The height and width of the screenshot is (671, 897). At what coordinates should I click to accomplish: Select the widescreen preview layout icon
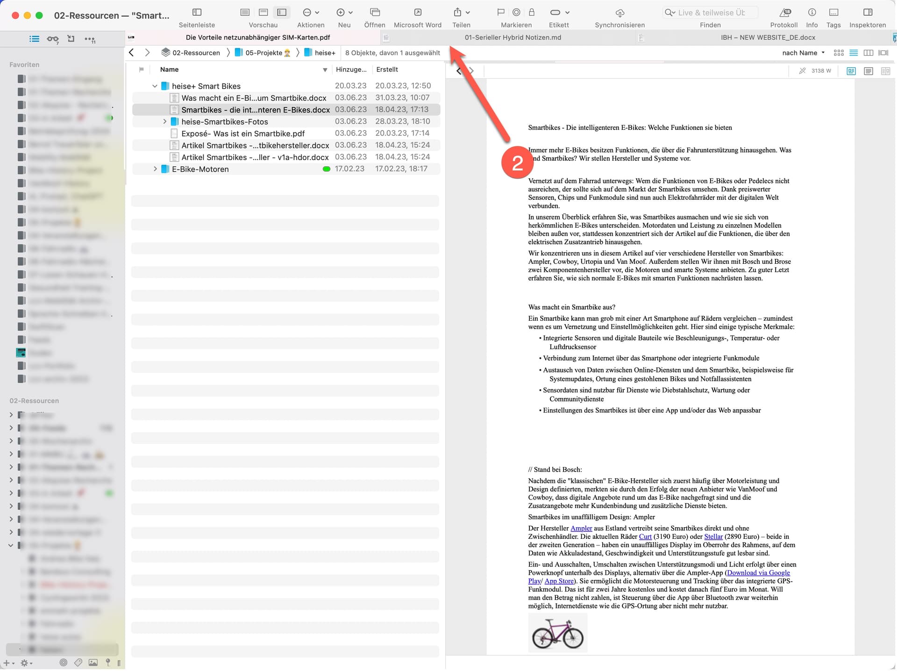pos(282,12)
